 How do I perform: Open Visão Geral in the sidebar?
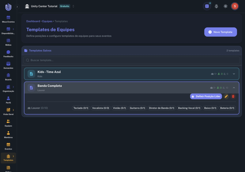8,112
